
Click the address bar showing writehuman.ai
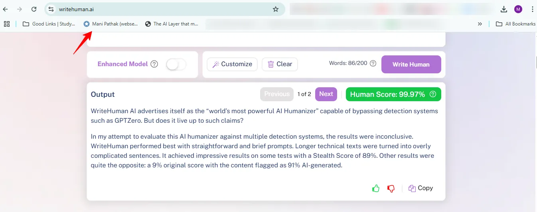click(164, 9)
